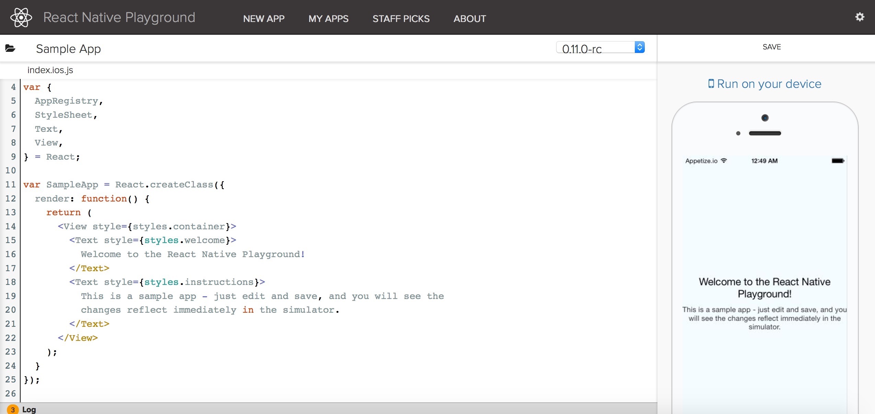Click Appetize.io carrier label in simulator
Image resolution: width=875 pixels, height=414 pixels.
[x=701, y=161]
